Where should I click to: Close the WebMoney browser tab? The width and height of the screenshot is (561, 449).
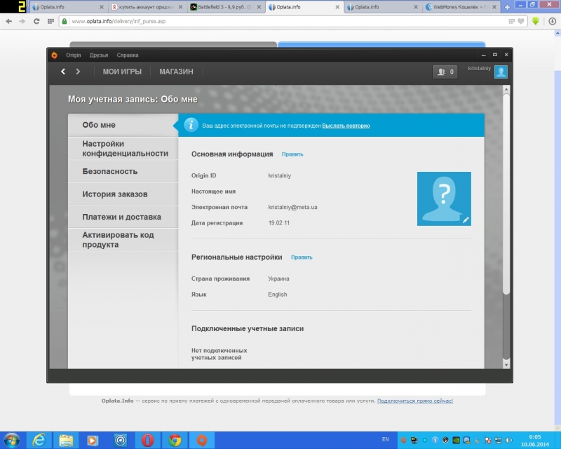point(494,7)
